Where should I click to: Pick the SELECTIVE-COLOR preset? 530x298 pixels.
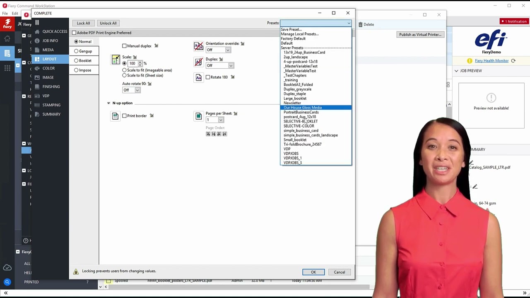[x=299, y=126]
